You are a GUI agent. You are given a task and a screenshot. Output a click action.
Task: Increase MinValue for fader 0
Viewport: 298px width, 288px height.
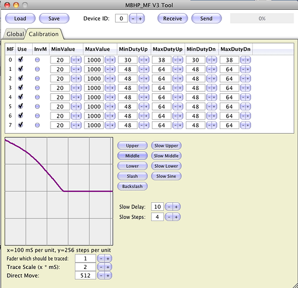pyautogui.click(x=79, y=60)
